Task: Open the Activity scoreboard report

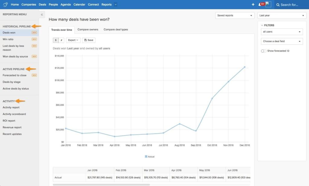Action: click(14, 114)
